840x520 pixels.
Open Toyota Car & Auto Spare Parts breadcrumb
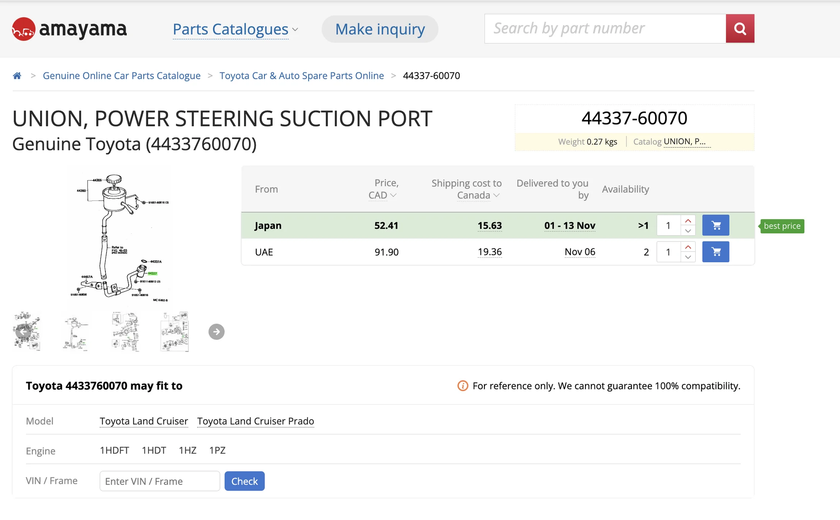[302, 75]
